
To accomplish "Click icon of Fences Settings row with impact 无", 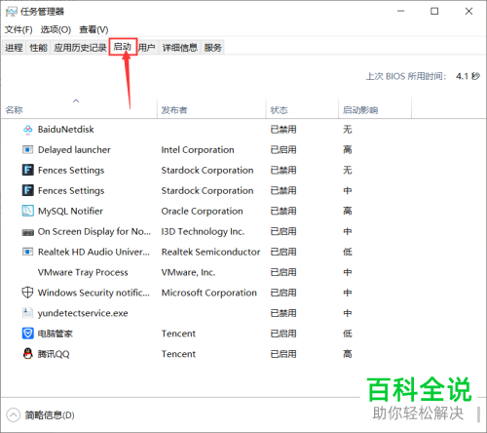I will 27,170.
